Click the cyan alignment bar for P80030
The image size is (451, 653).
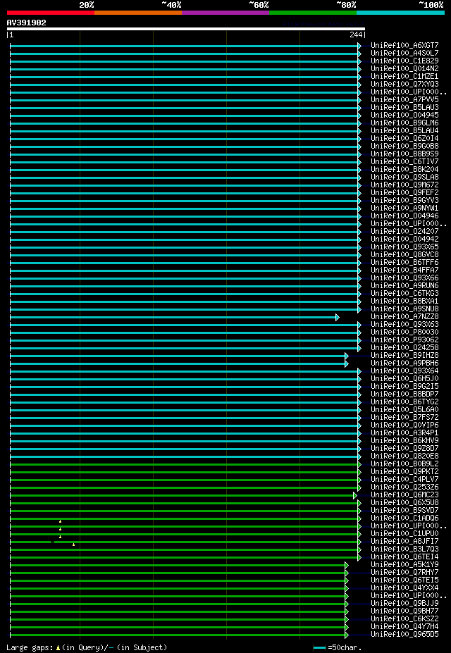point(184,332)
